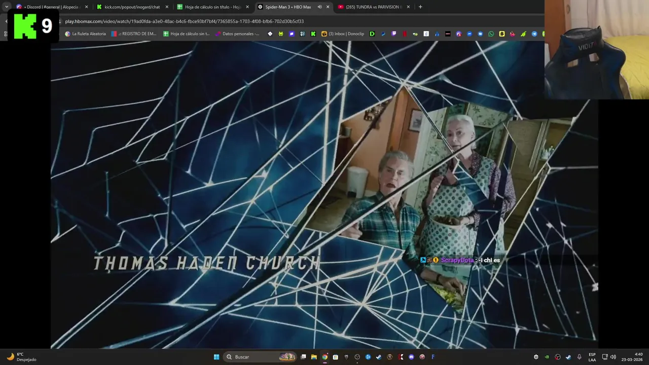Open the green D bookmark icon
This screenshot has width=649, height=365.
click(372, 34)
